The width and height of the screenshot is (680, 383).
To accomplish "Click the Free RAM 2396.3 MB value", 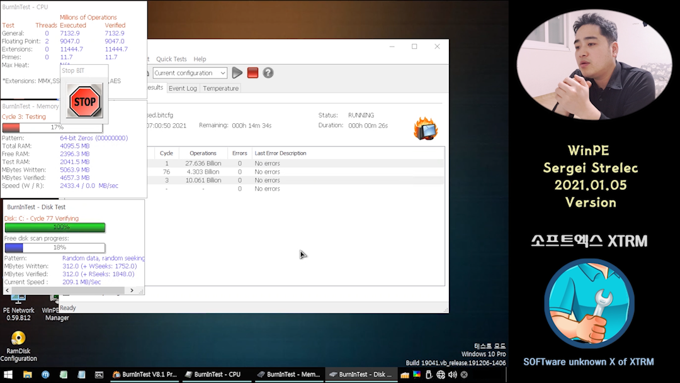I will (x=74, y=154).
